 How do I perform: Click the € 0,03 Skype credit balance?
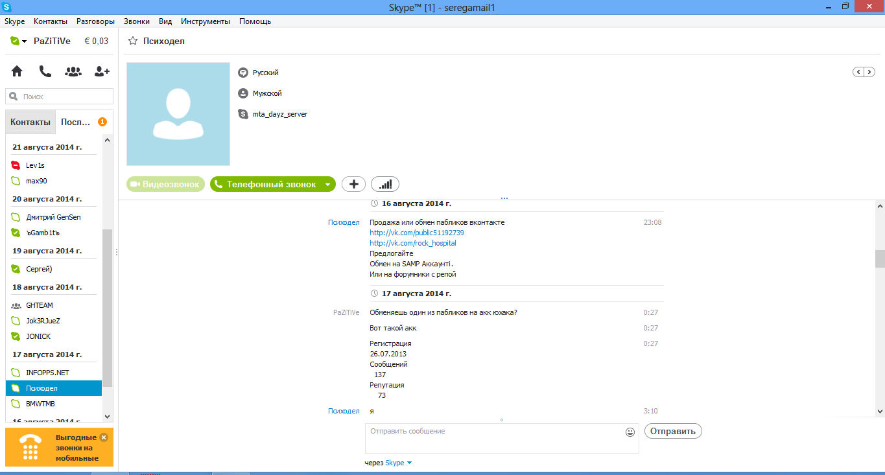[97, 41]
